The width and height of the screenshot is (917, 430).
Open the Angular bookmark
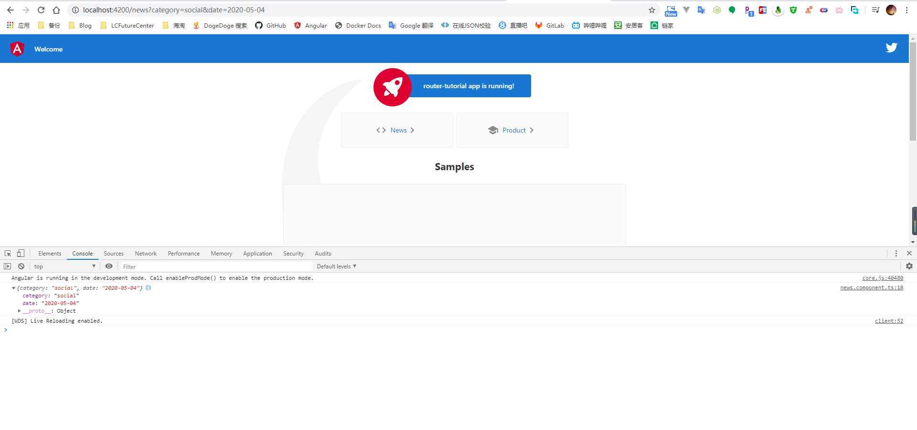(310, 25)
